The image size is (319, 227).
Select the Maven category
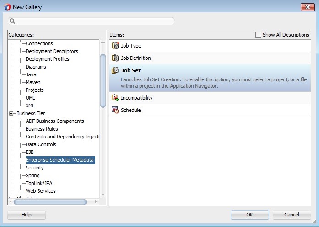[x=33, y=82]
